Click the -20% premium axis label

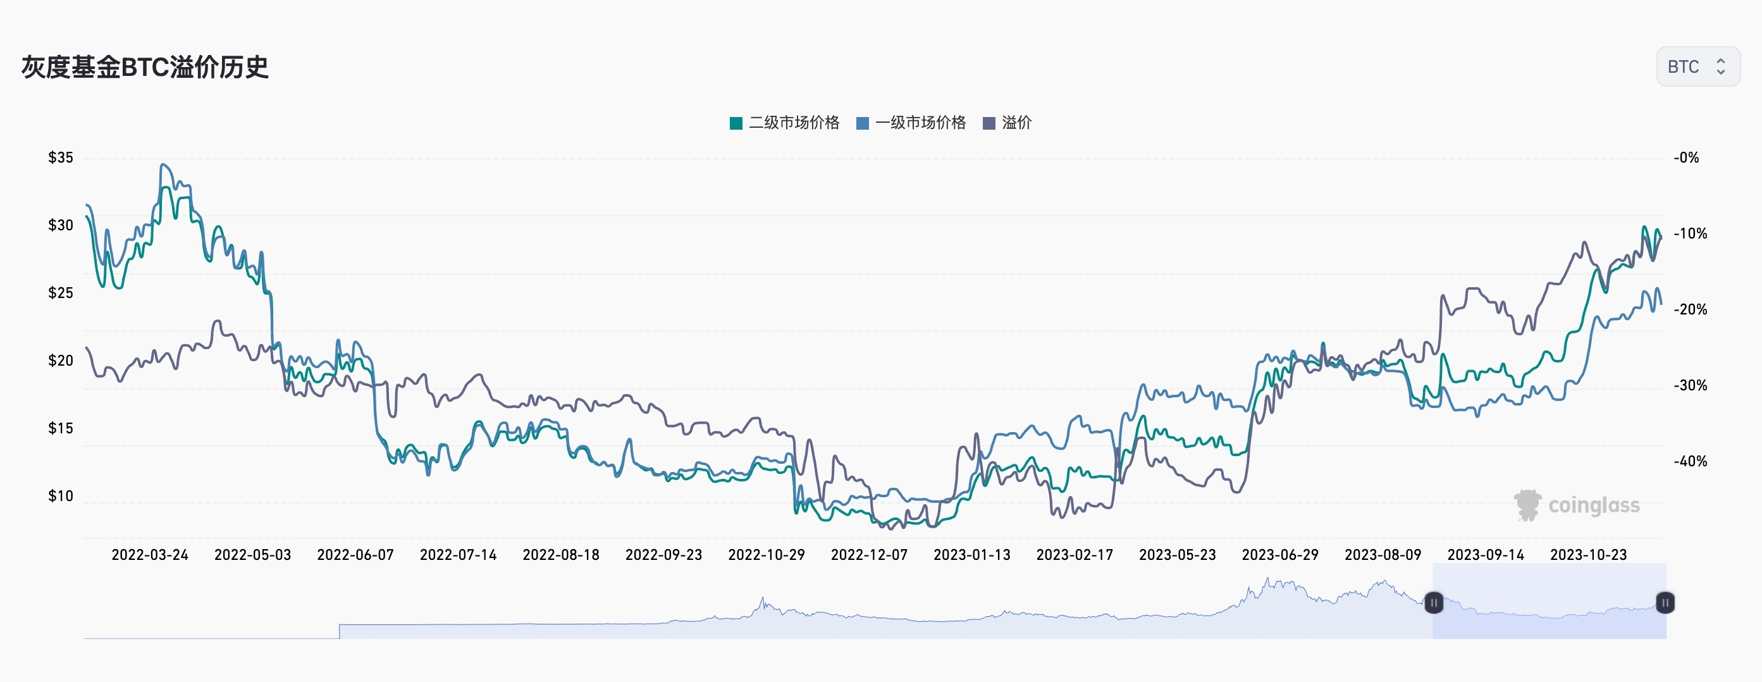point(1690,309)
